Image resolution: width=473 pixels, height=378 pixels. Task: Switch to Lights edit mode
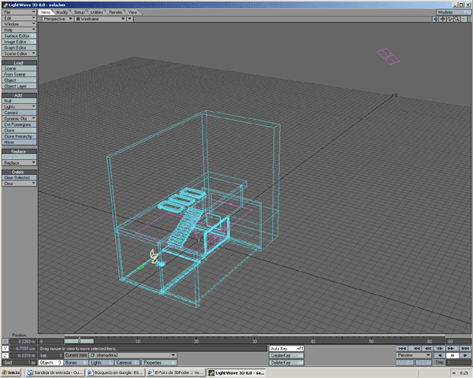coord(101,362)
